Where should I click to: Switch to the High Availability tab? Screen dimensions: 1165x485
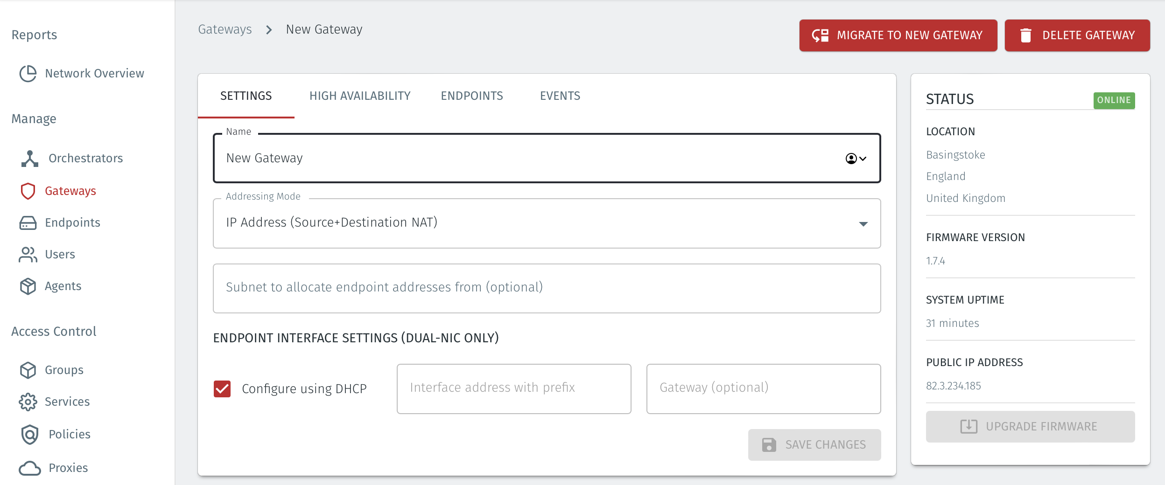(x=360, y=96)
